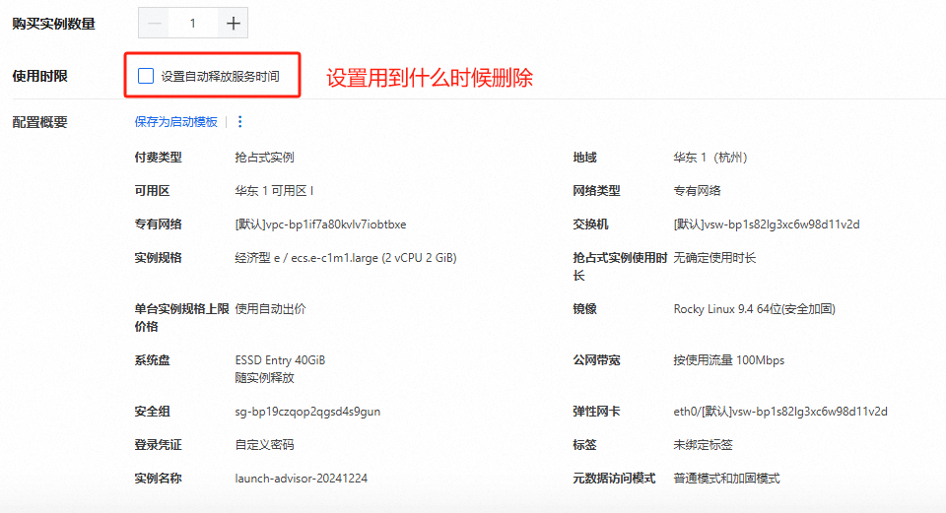Click the 登录凭证 field label
The image size is (946, 513).
[158, 445]
